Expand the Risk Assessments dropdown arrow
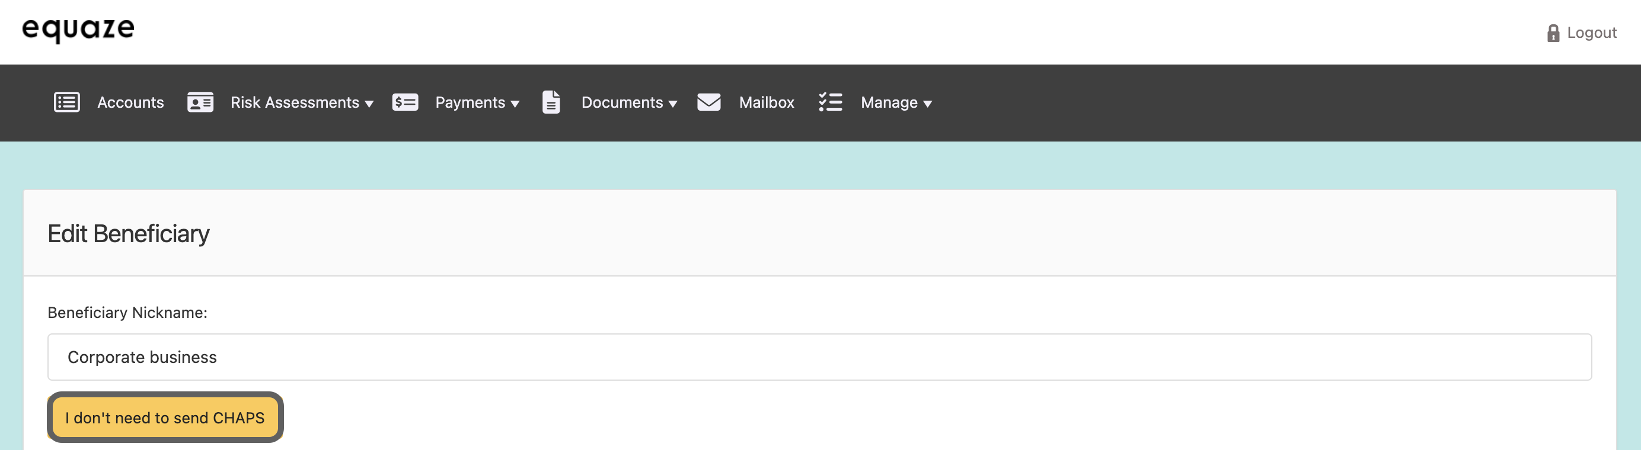 pyautogui.click(x=369, y=104)
